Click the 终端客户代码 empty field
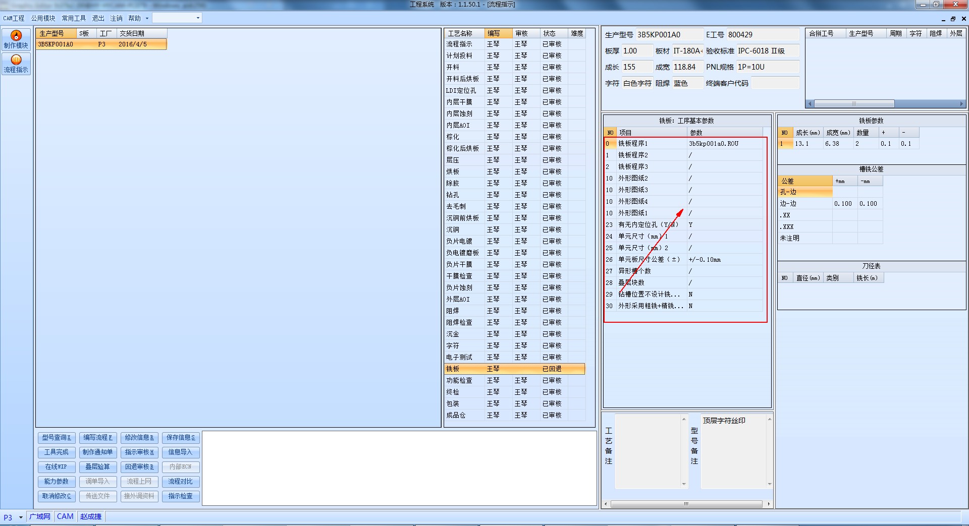This screenshot has width=969, height=526. [x=775, y=83]
